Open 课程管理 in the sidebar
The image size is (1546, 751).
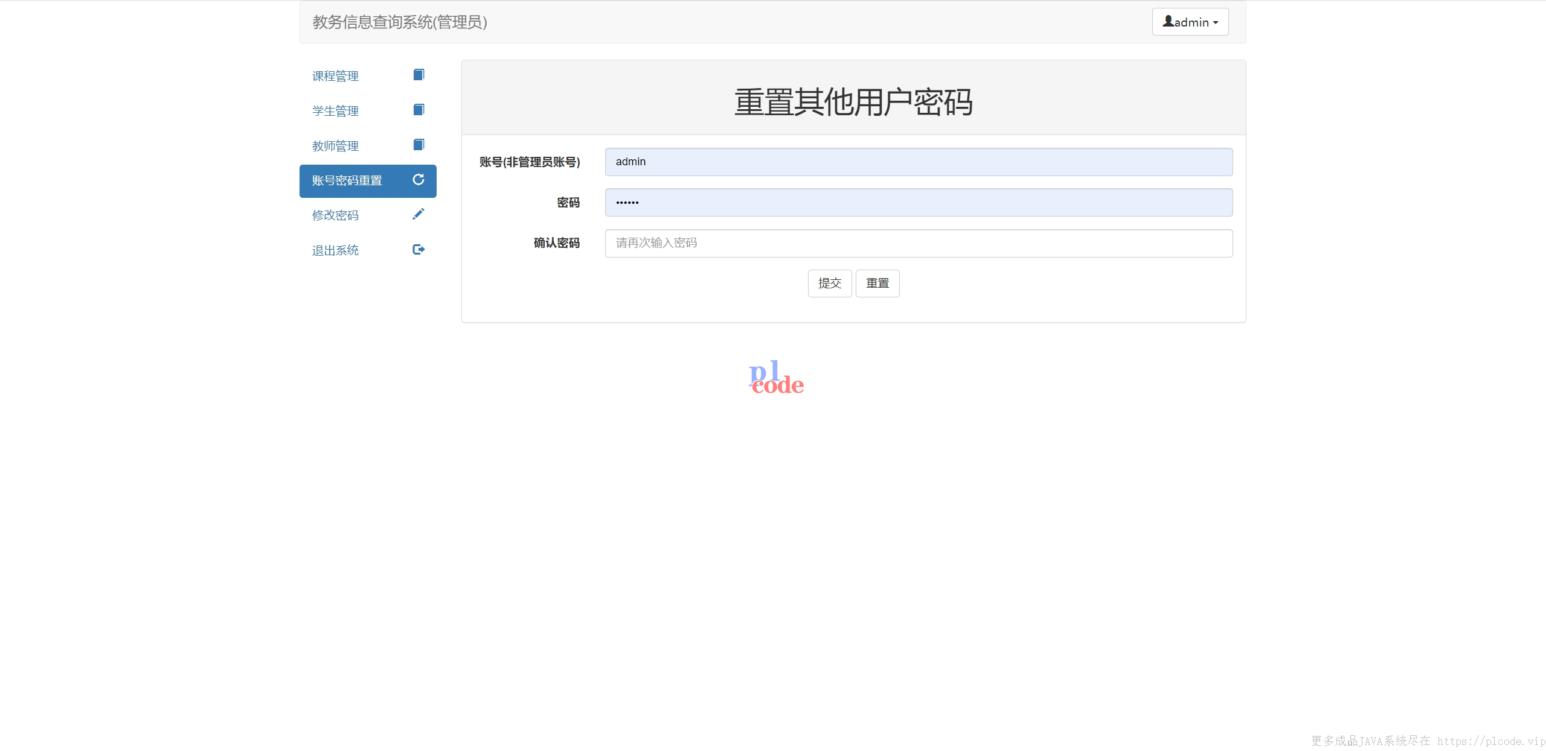click(368, 76)
